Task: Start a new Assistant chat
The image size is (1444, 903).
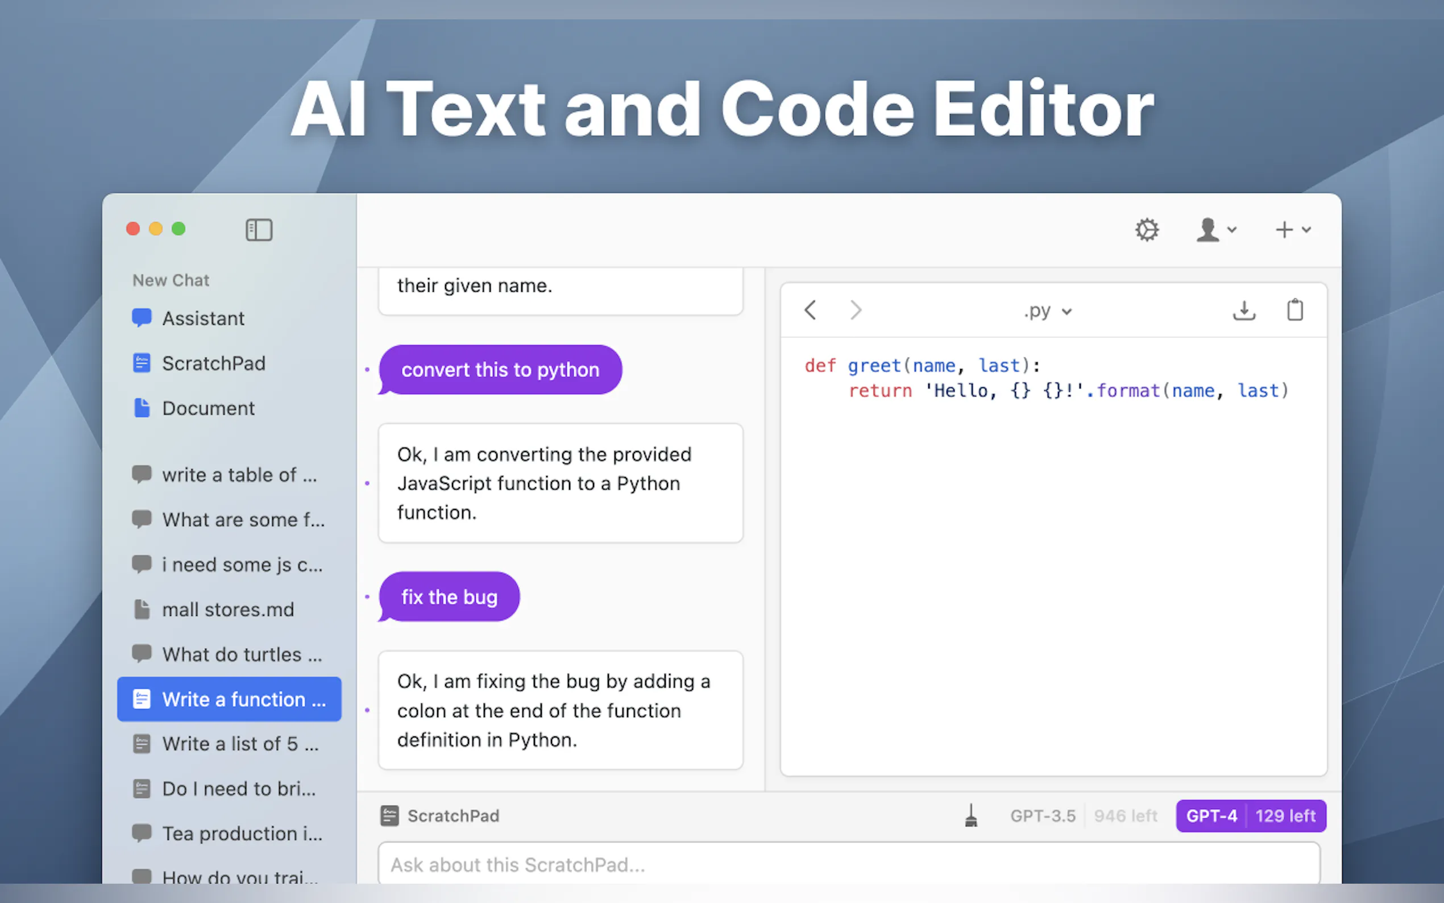Action: click(203, 318)
